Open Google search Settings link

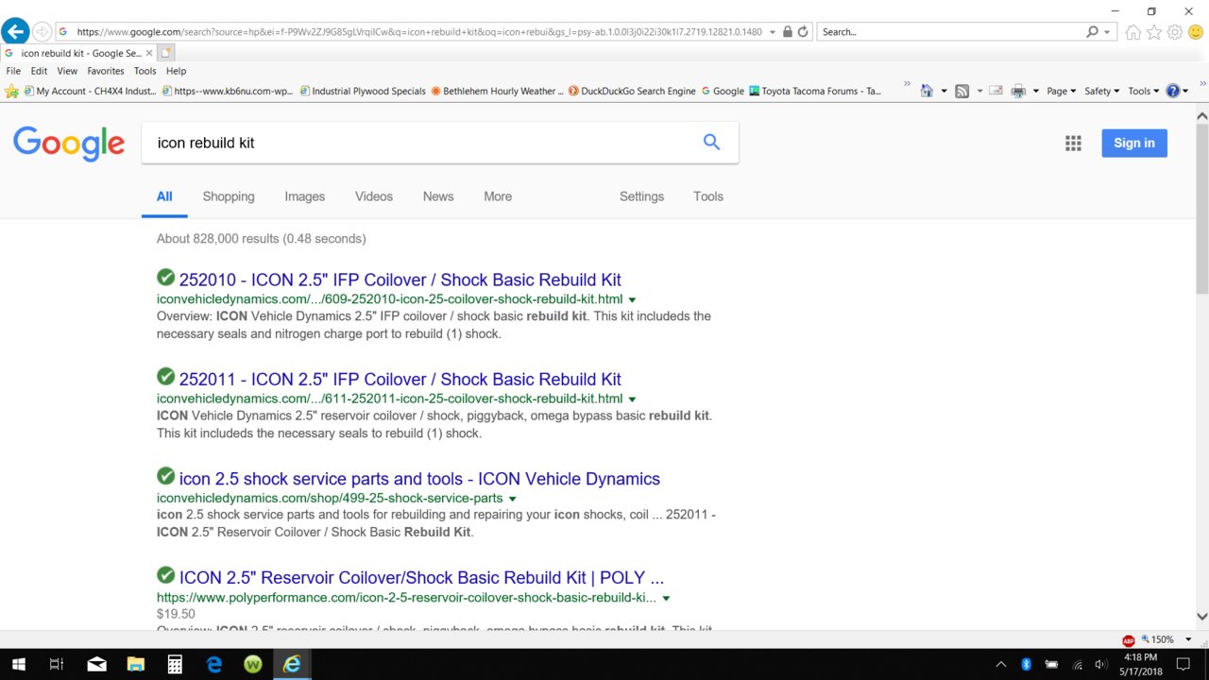pyautogui.click(x=641, y=196)
